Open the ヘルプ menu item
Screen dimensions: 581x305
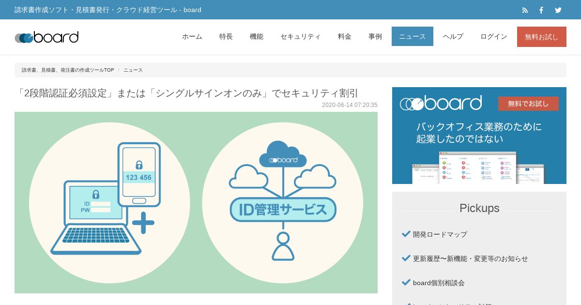(x=453, y=36)
